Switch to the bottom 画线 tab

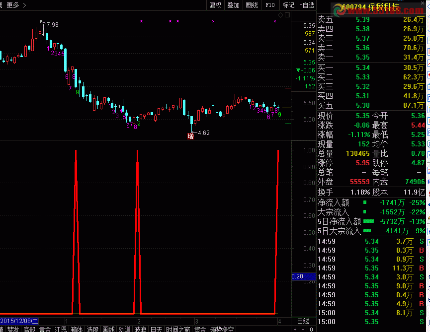click(108, 329)
